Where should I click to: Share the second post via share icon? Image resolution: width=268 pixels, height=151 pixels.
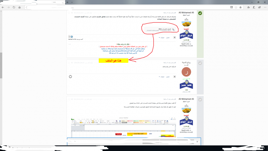point(72,63)
